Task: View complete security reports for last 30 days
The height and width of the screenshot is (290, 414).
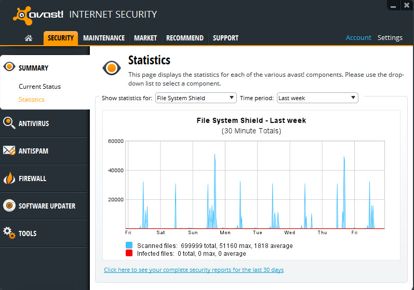Action: click(194, 270)
